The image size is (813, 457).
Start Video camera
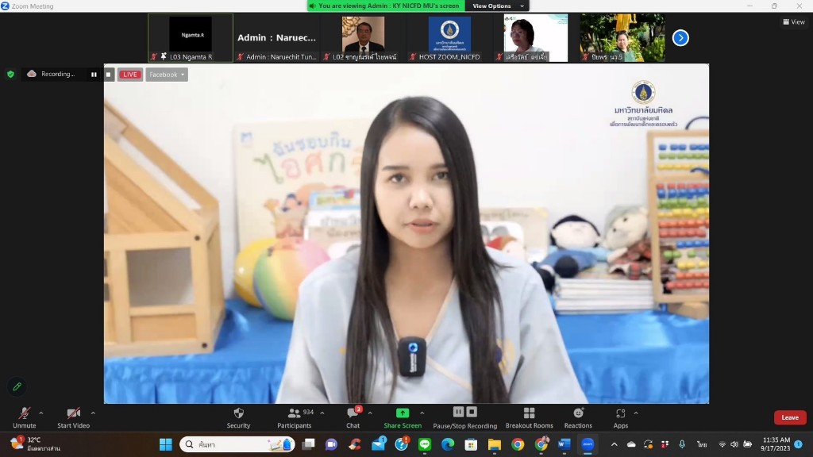(73, 417)
